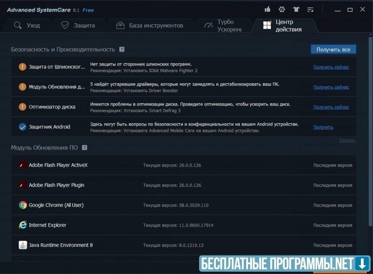Click the Adobe Flash Player Plugin icon
This screenshot has width=373, height=274.
pyautogui.click(x=22, y=185)
